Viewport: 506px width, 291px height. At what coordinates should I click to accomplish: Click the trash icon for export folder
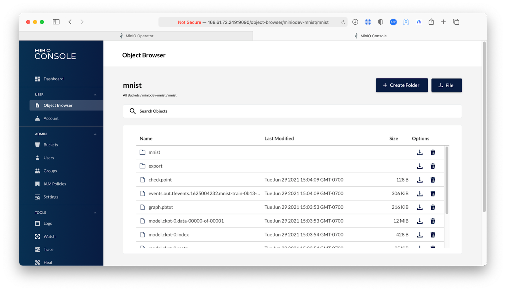(x=433, y=166)
